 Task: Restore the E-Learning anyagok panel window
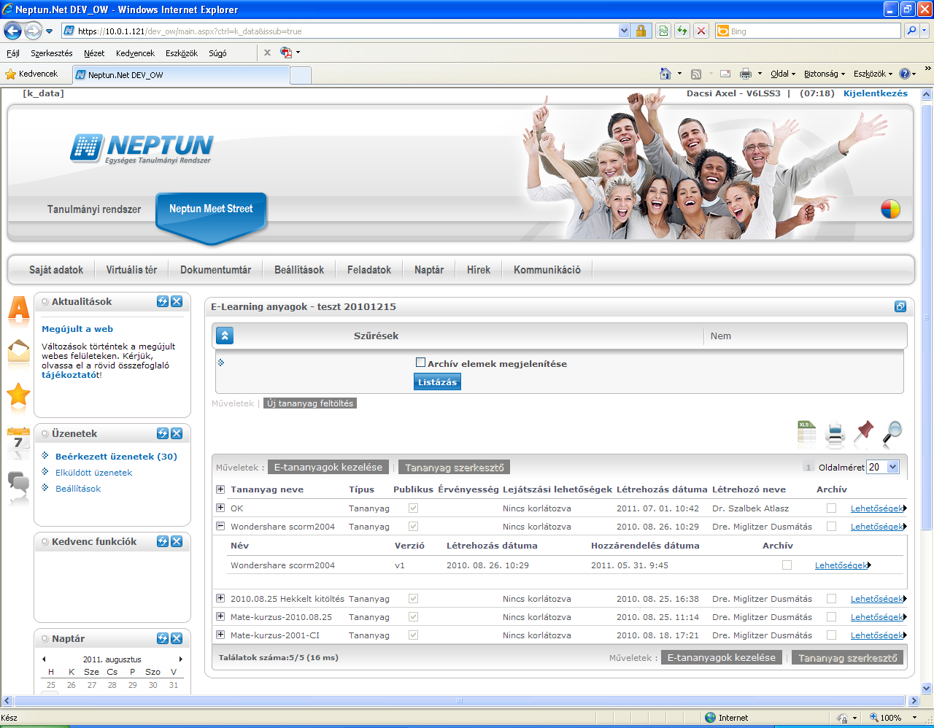[x=900, y=306]
